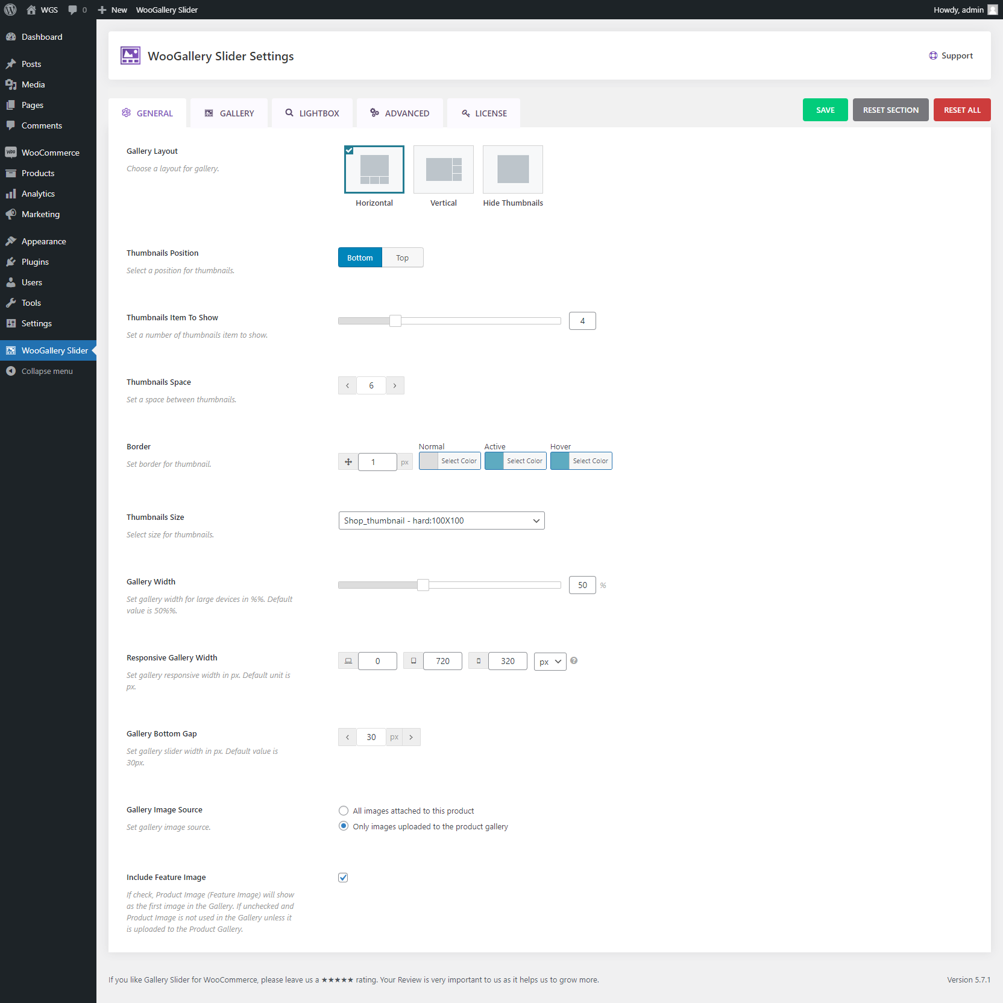Click the Plugins sidebar icon

(11, 262)
